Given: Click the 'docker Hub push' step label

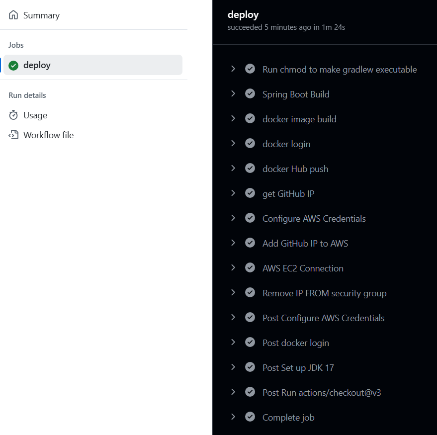Looking at the screenshot, I should (x=295, y=169).
